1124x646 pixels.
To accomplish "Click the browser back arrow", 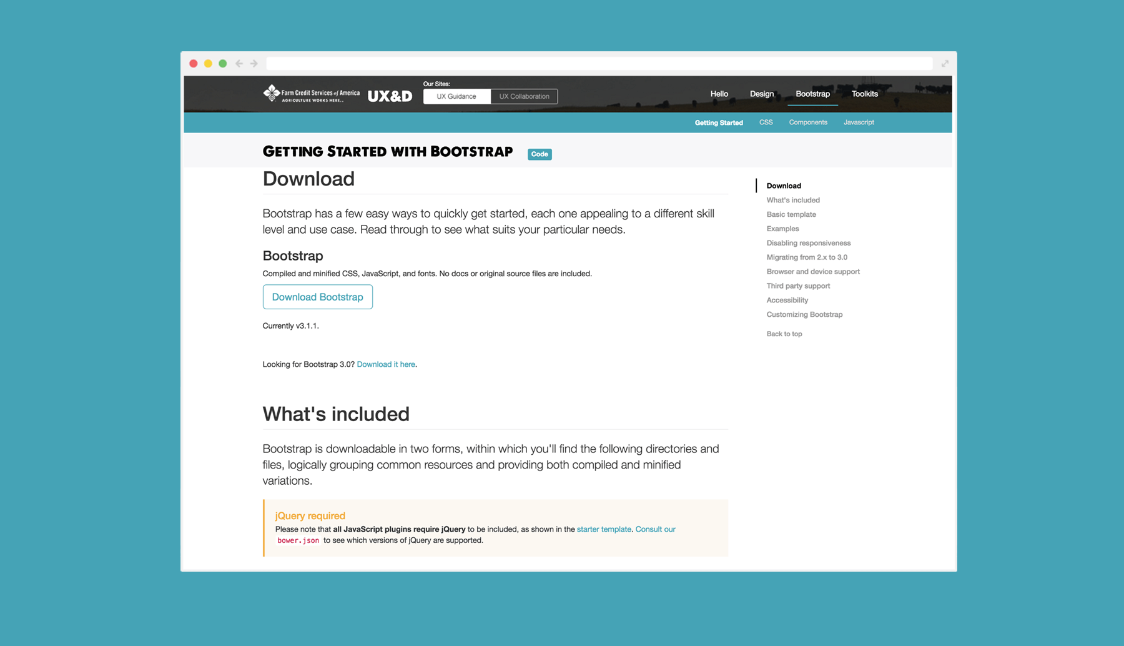I will tap(239, 64).
